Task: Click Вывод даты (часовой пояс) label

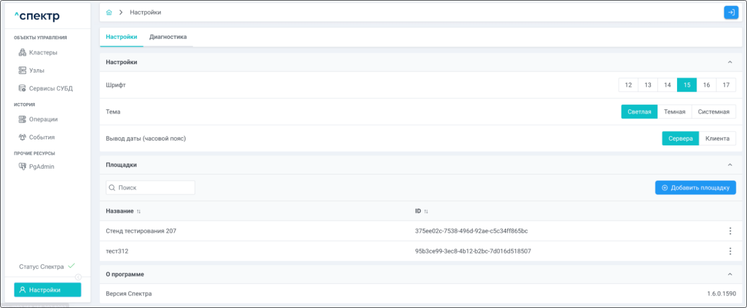Action: [x=146, y=138]
